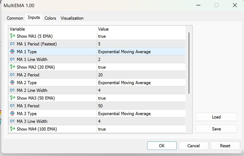Click the enum icon beside MA 3 Type
The height and width of the screenshot is (156, 244).
12,113
